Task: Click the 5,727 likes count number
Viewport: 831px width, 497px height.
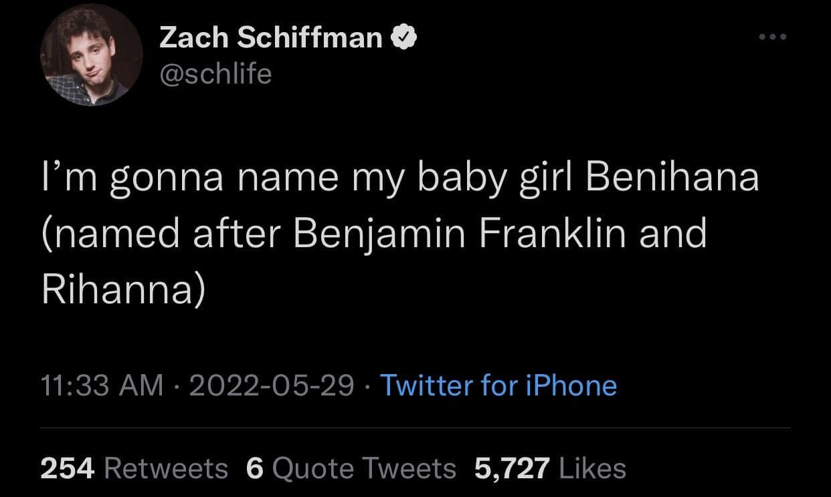Action: 512,468
